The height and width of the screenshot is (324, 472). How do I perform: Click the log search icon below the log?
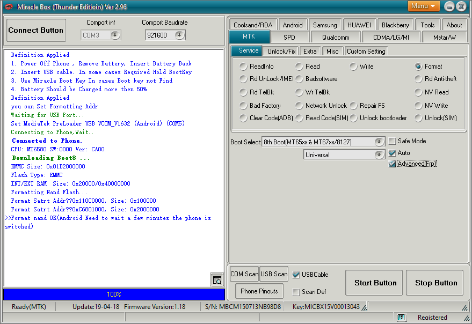pyautogui.click(x=217, y=280)
